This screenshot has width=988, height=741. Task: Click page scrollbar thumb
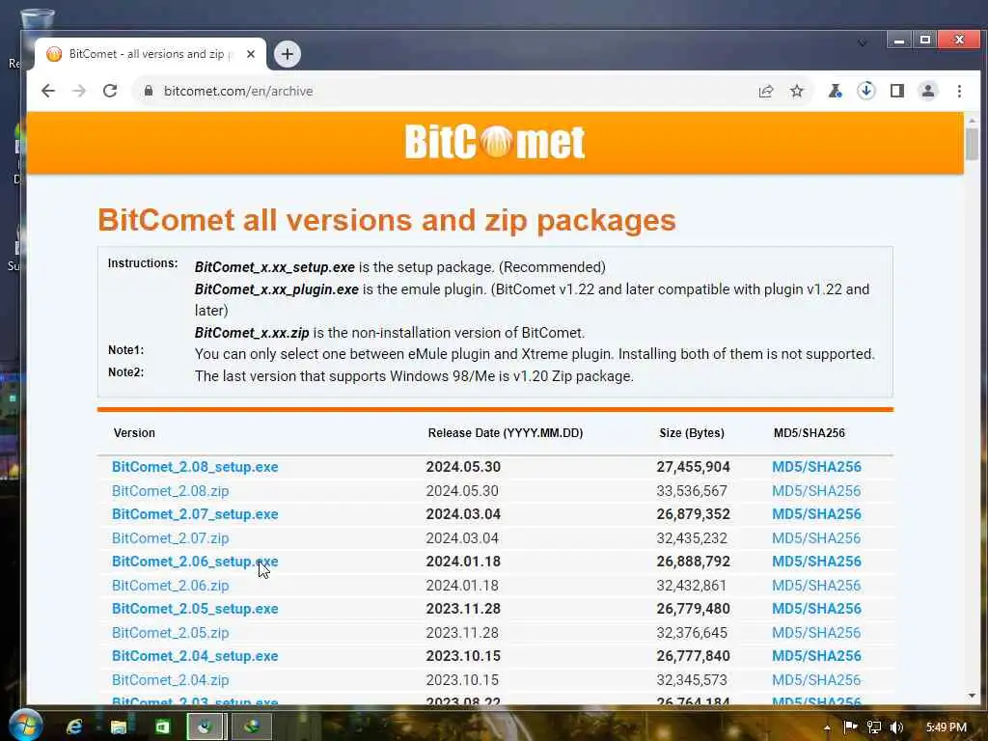[x=973, y=145]
